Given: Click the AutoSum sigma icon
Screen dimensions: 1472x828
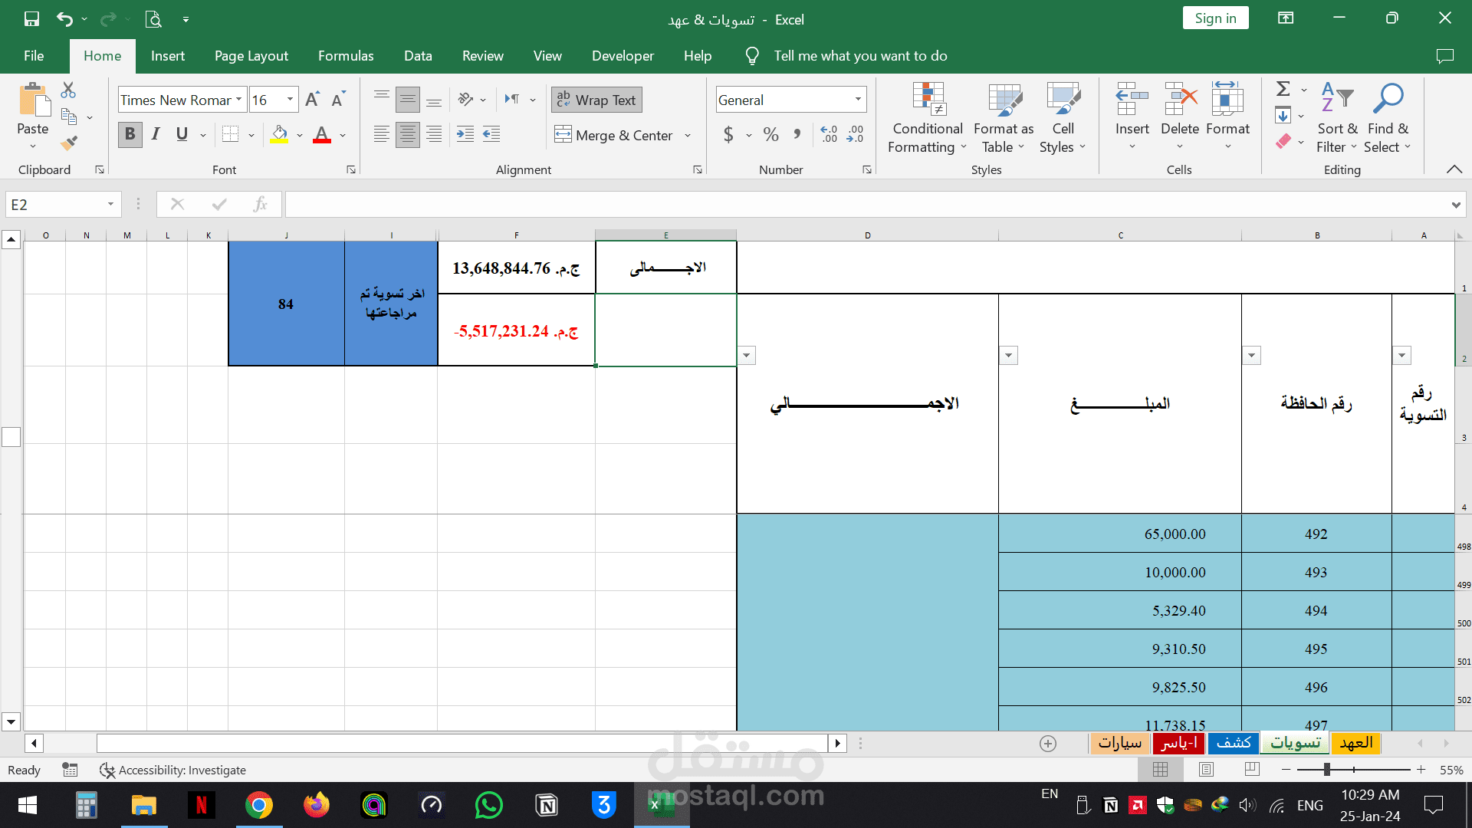Looking at the screenshot, I should pos(1283,89).
